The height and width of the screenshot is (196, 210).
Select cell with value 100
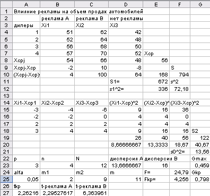[x=91, y=74]
